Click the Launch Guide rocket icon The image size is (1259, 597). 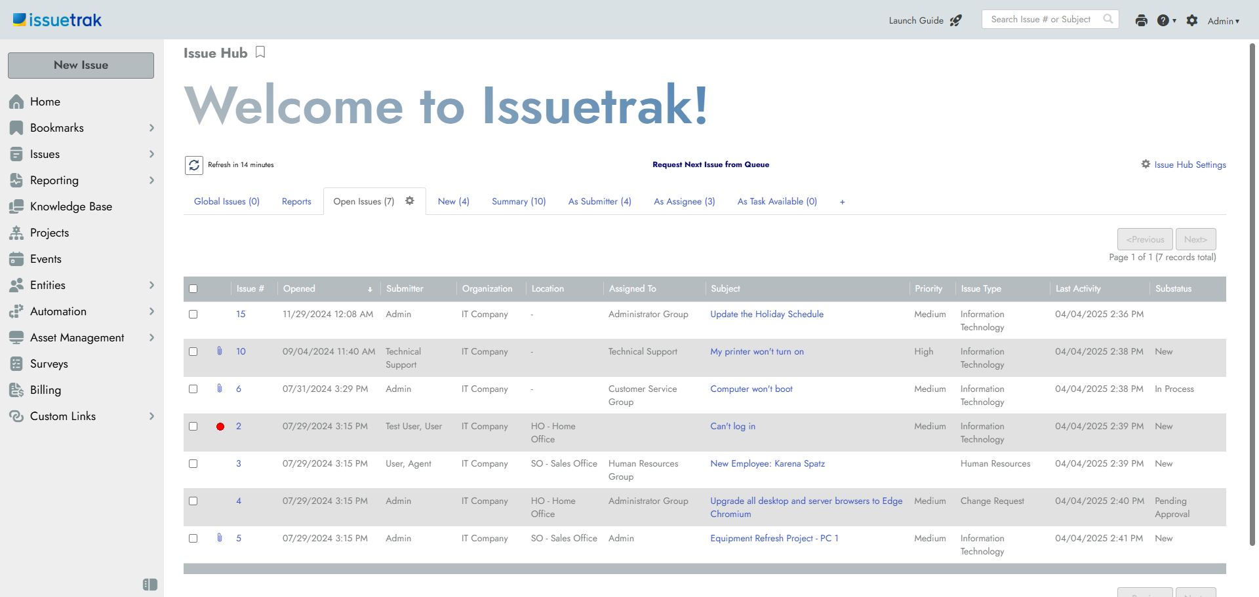pos(956,20)
